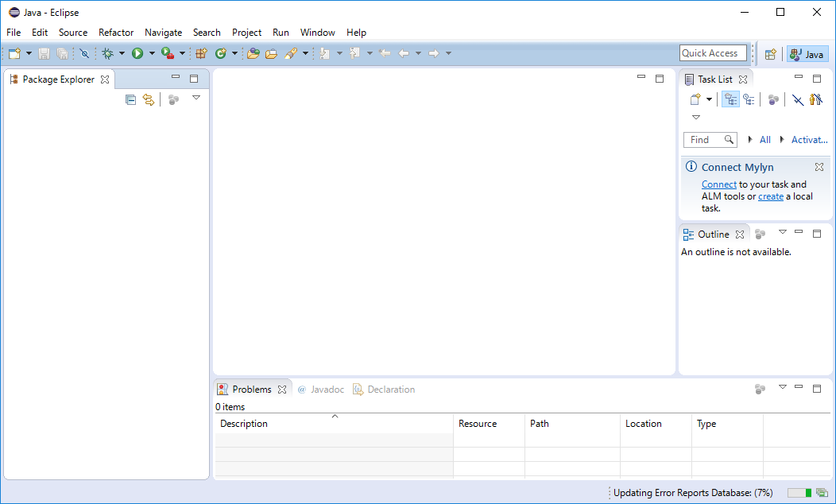The height and width of the screenshot is (504, 836).
Task: Open Task List View Menu triangle
Action: coord(696,118)
